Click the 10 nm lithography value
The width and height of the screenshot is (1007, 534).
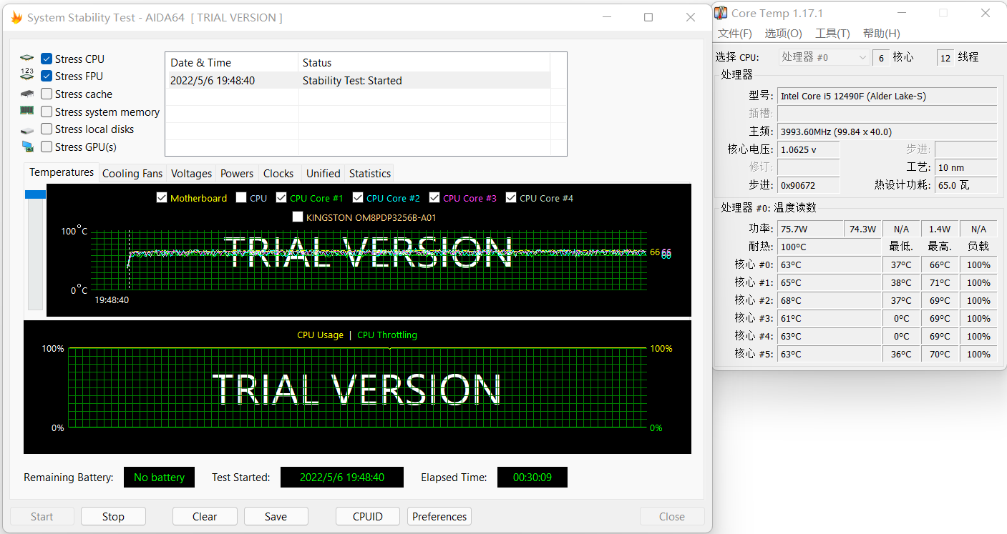[965, 167]
